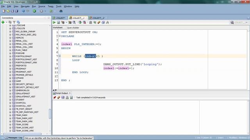Open dropdown arrow beside New Connection plus

pyautogui.click(x=7, y=23)
